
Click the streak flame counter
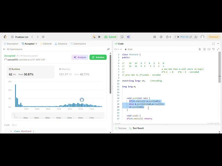click(168, 37)
